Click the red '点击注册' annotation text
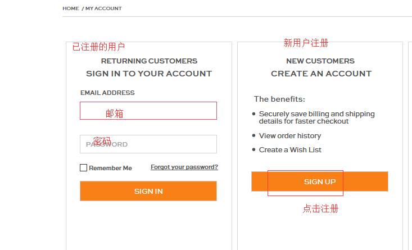Image resolution: width=412 pixels, height=250 pixels. pyautogui.click(x=320, y=208)
